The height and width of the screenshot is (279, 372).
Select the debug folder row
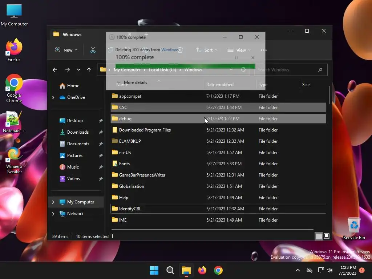point(218,119)
